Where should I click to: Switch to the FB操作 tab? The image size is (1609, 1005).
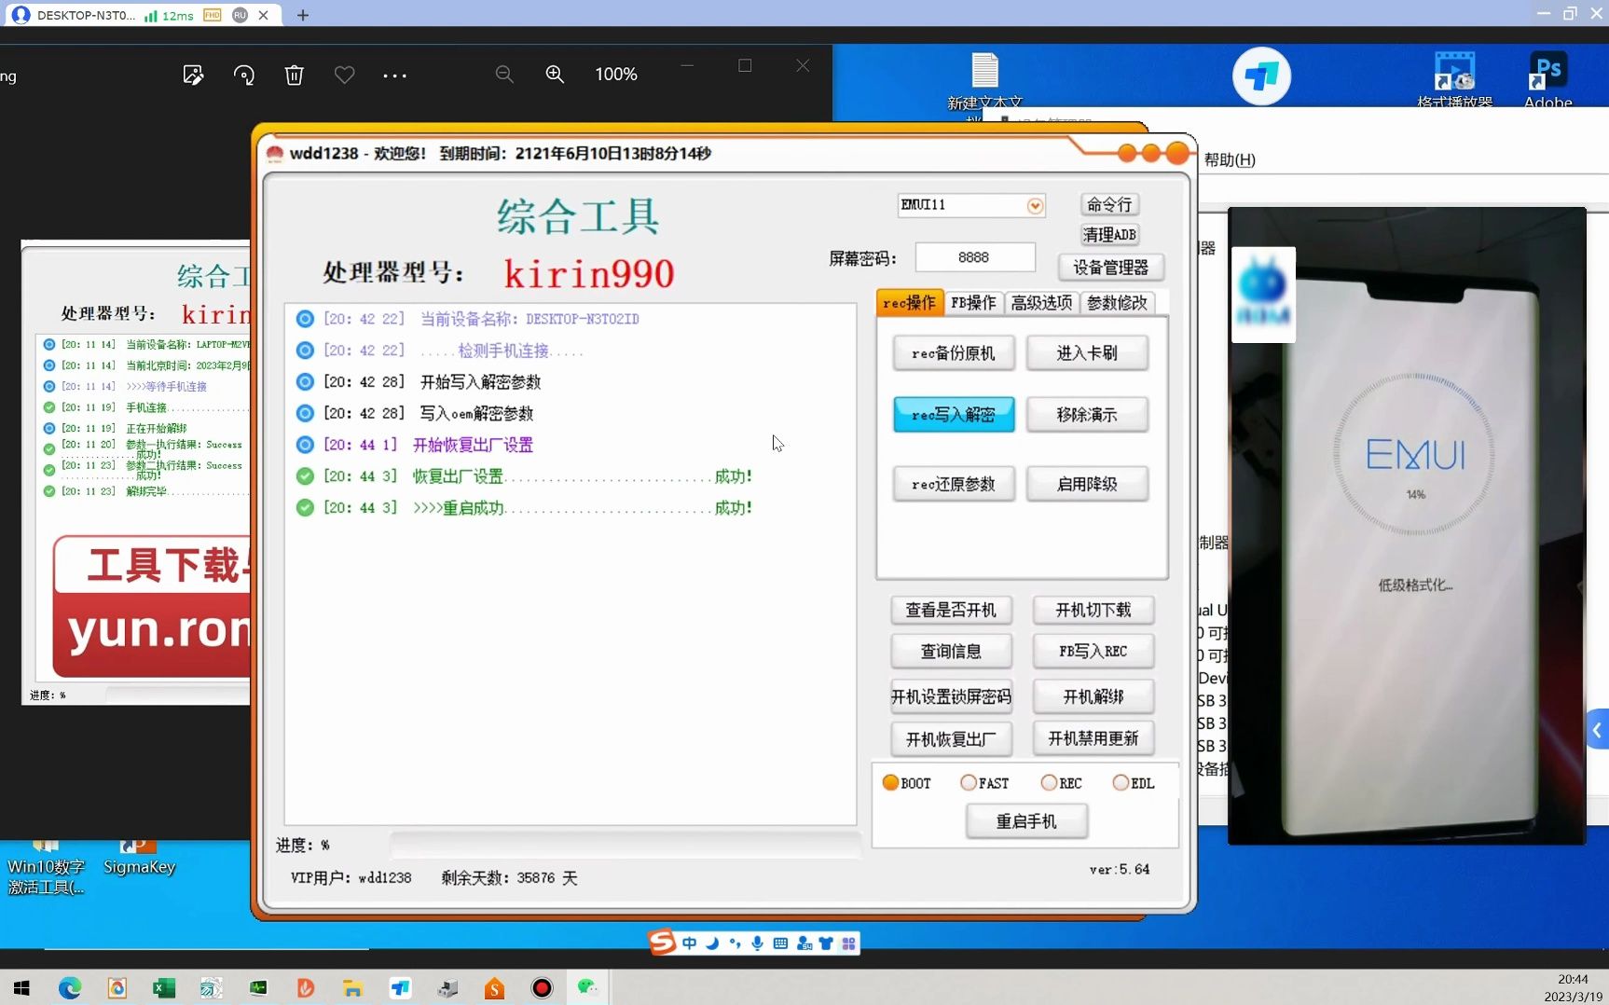click(x=973, y=303)
